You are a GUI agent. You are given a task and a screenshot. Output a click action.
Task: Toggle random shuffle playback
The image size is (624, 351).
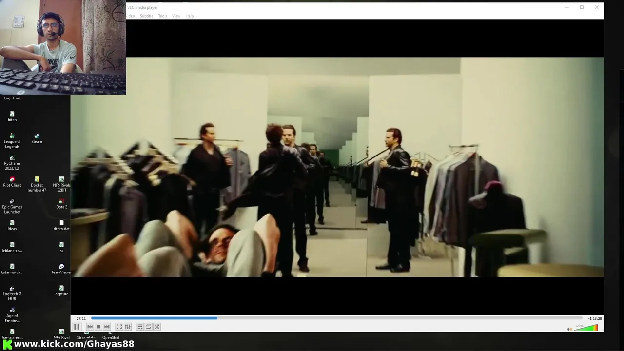coord(157,327)
